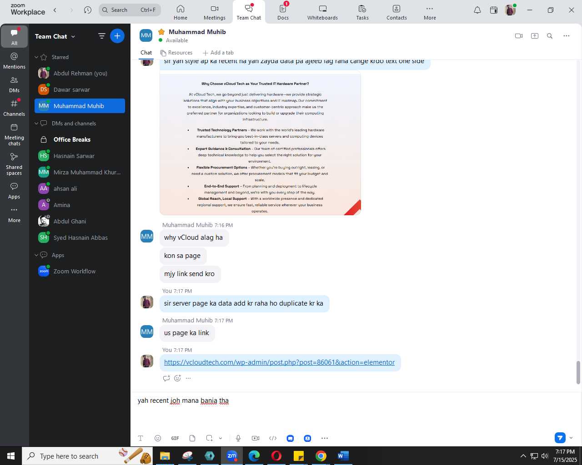Viewport: 582px width, 465px height.
Task: Search within this chat
Action: click(550, 36)
